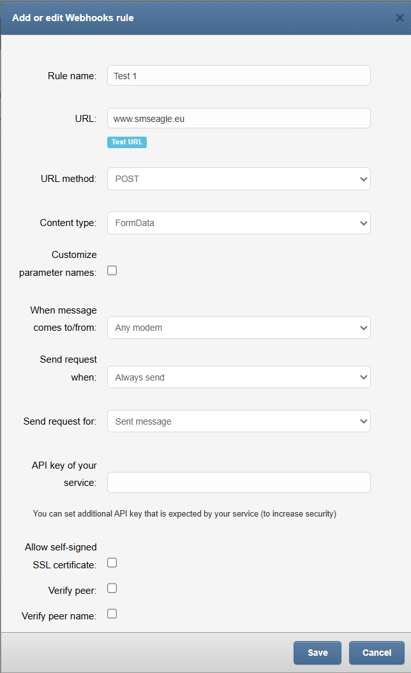Save the webhooks rule
Viewport: 411px width, 673px height.
click(317, 653)
